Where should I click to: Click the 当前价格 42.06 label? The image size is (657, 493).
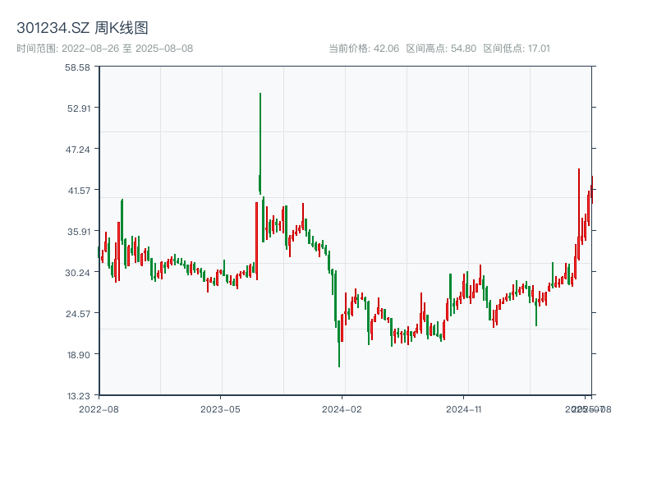point(364,48)
